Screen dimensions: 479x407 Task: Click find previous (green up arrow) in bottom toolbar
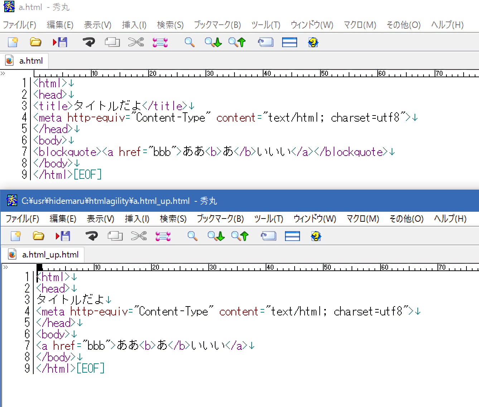pos(239,236)
